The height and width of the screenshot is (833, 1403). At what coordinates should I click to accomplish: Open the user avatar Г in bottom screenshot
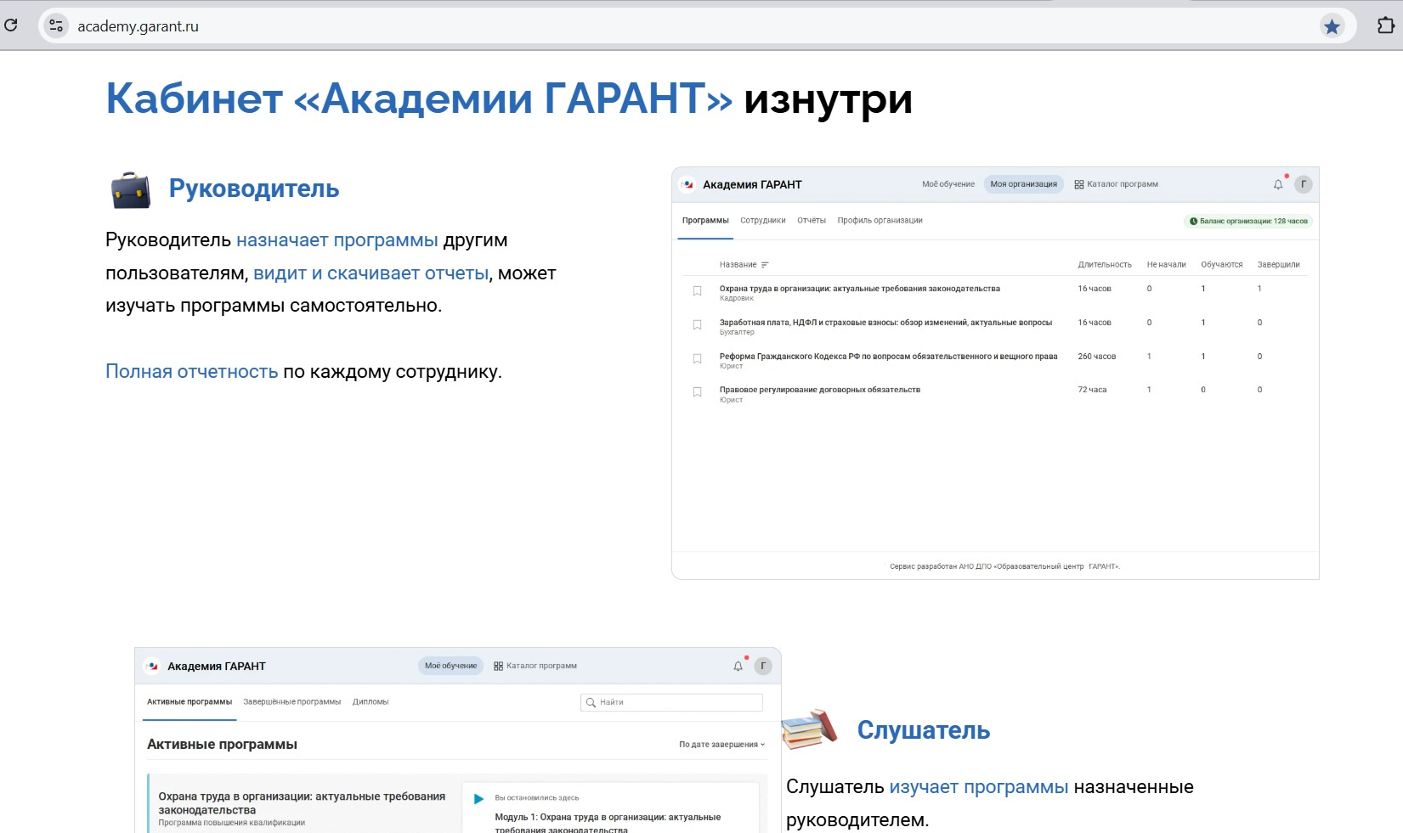pos(763,666)
